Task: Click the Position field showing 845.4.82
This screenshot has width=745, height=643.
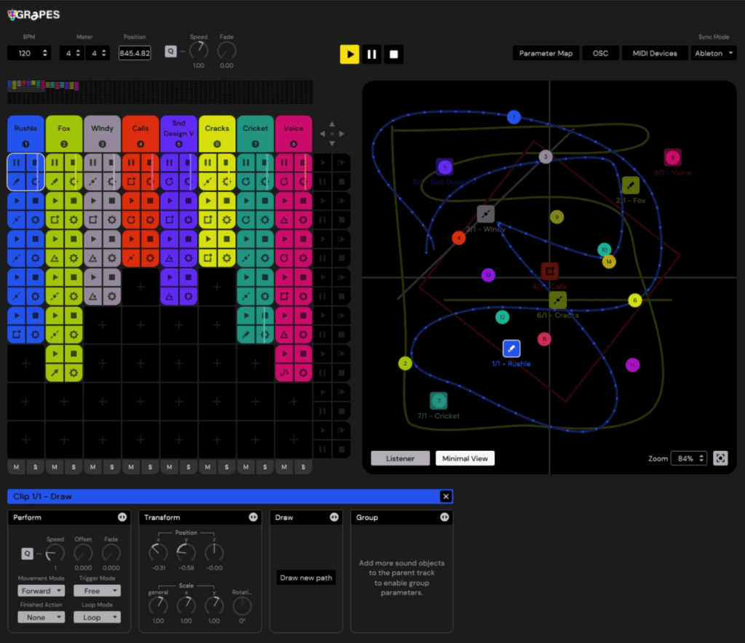Action: click(x=135, y=53)
